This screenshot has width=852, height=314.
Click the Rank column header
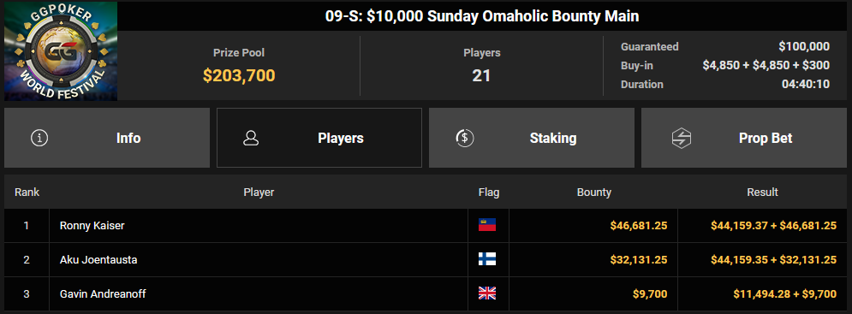point(27,193)
